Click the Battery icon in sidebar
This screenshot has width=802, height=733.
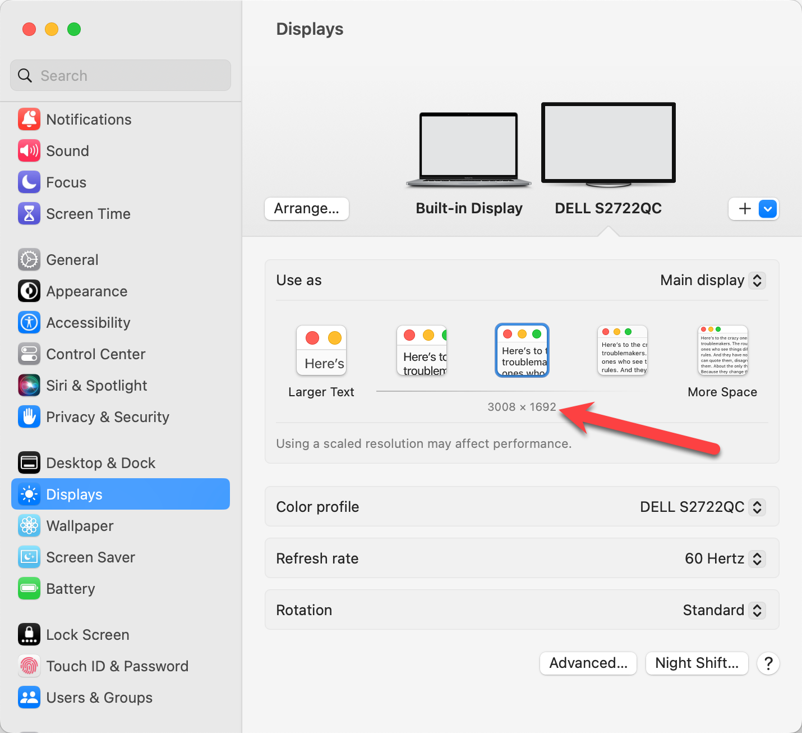coord(29,589)
